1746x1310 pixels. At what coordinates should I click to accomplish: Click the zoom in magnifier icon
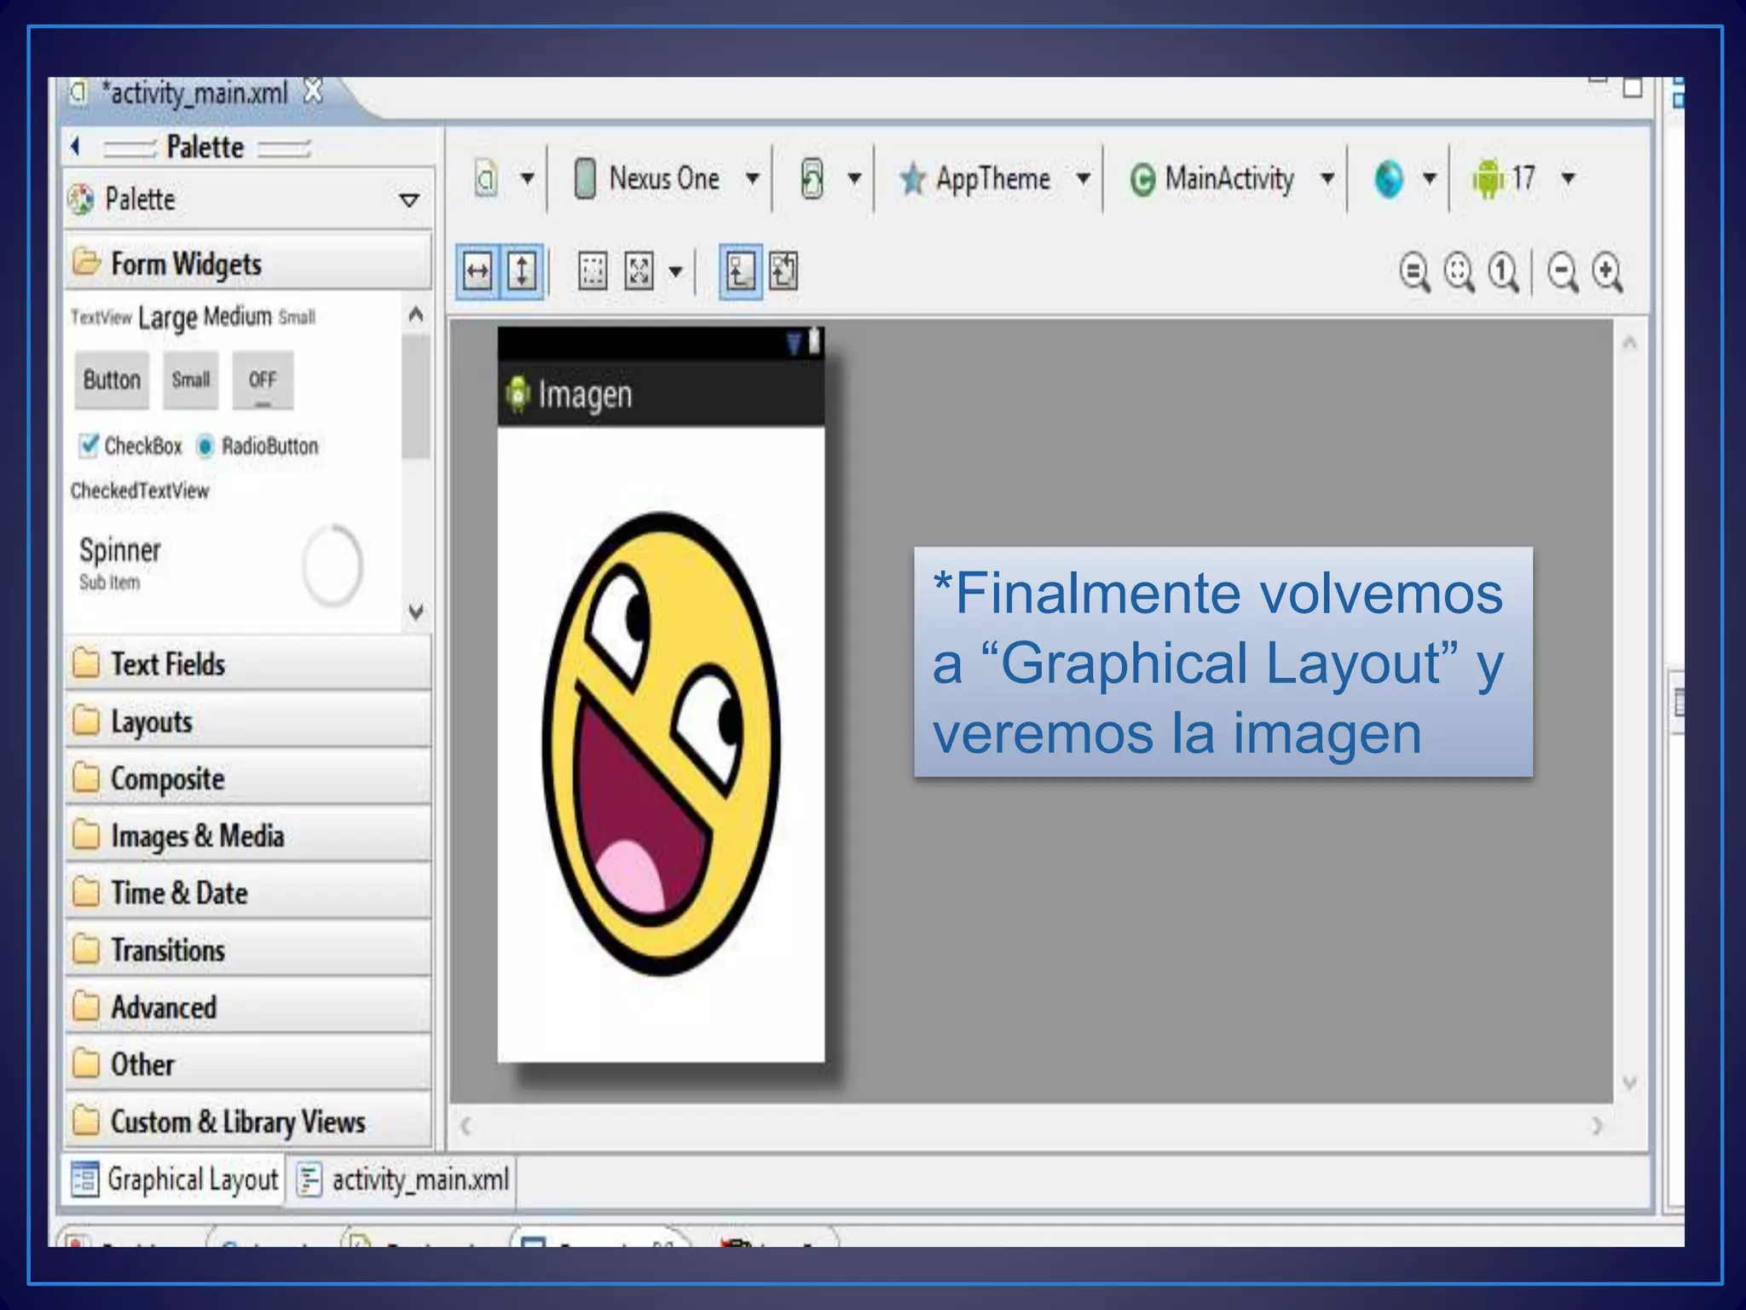coord(1608,273)
